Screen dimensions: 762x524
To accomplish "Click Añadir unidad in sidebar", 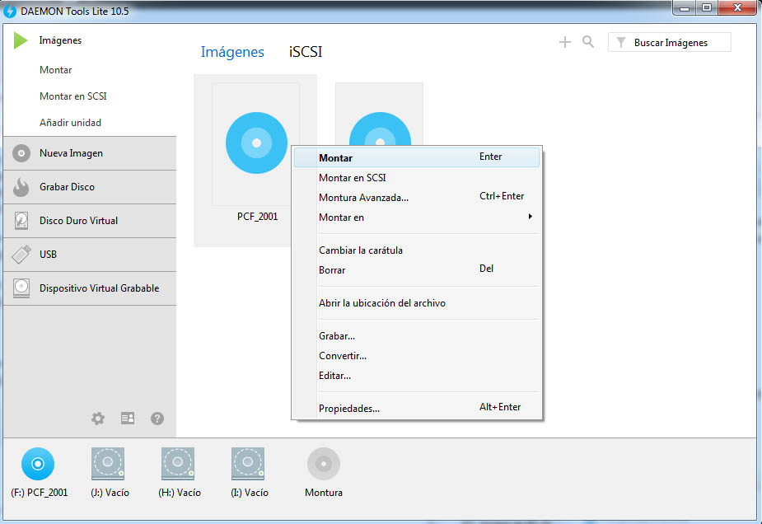I will click(x=71, y=123).
